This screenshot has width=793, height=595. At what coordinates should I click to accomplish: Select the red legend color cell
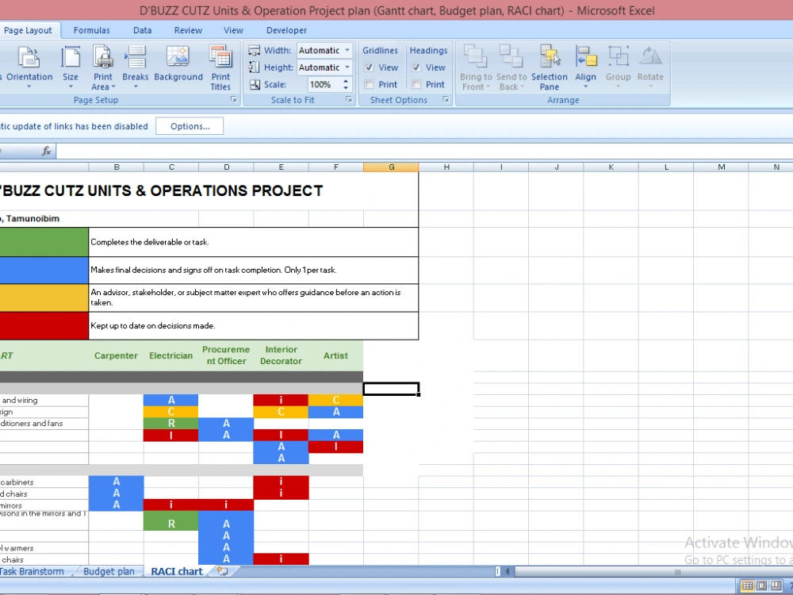(44, 326)
